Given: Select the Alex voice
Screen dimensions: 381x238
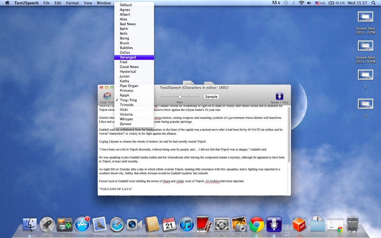Looking at the screenshot, I should point(134,19).
